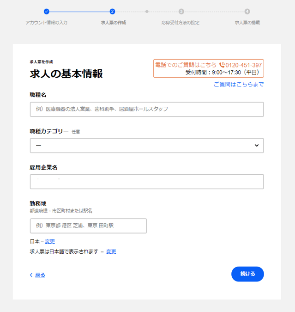Click 変更 link next to 日本
This screenshot has height=312, width=295.
coord(50,241)
